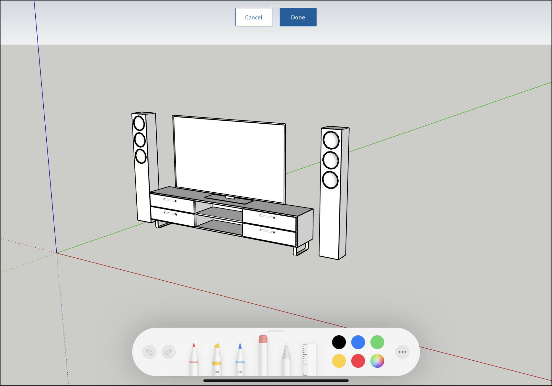Choose the blue color swatch

click(x=358, y=342)
